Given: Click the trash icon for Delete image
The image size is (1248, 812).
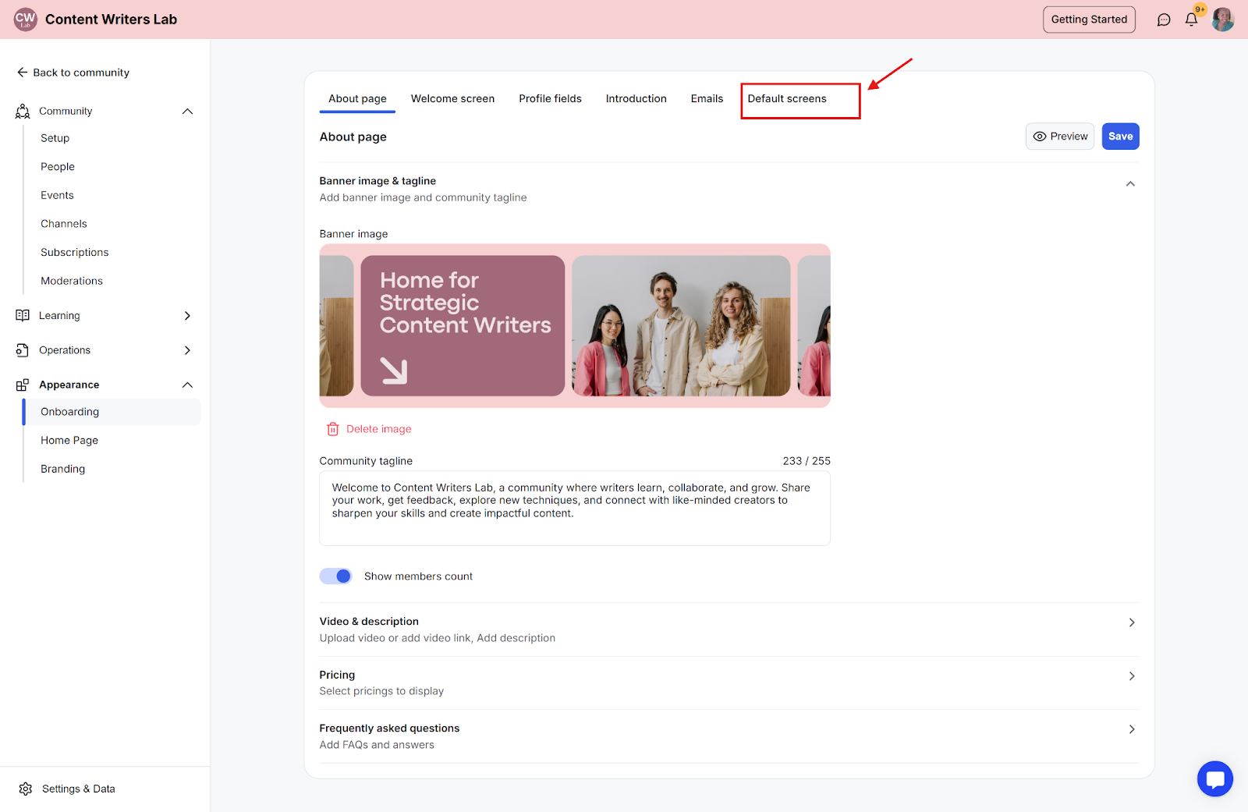Looking at the screenshot, I should pyautogui.click(x=333, y=429).
